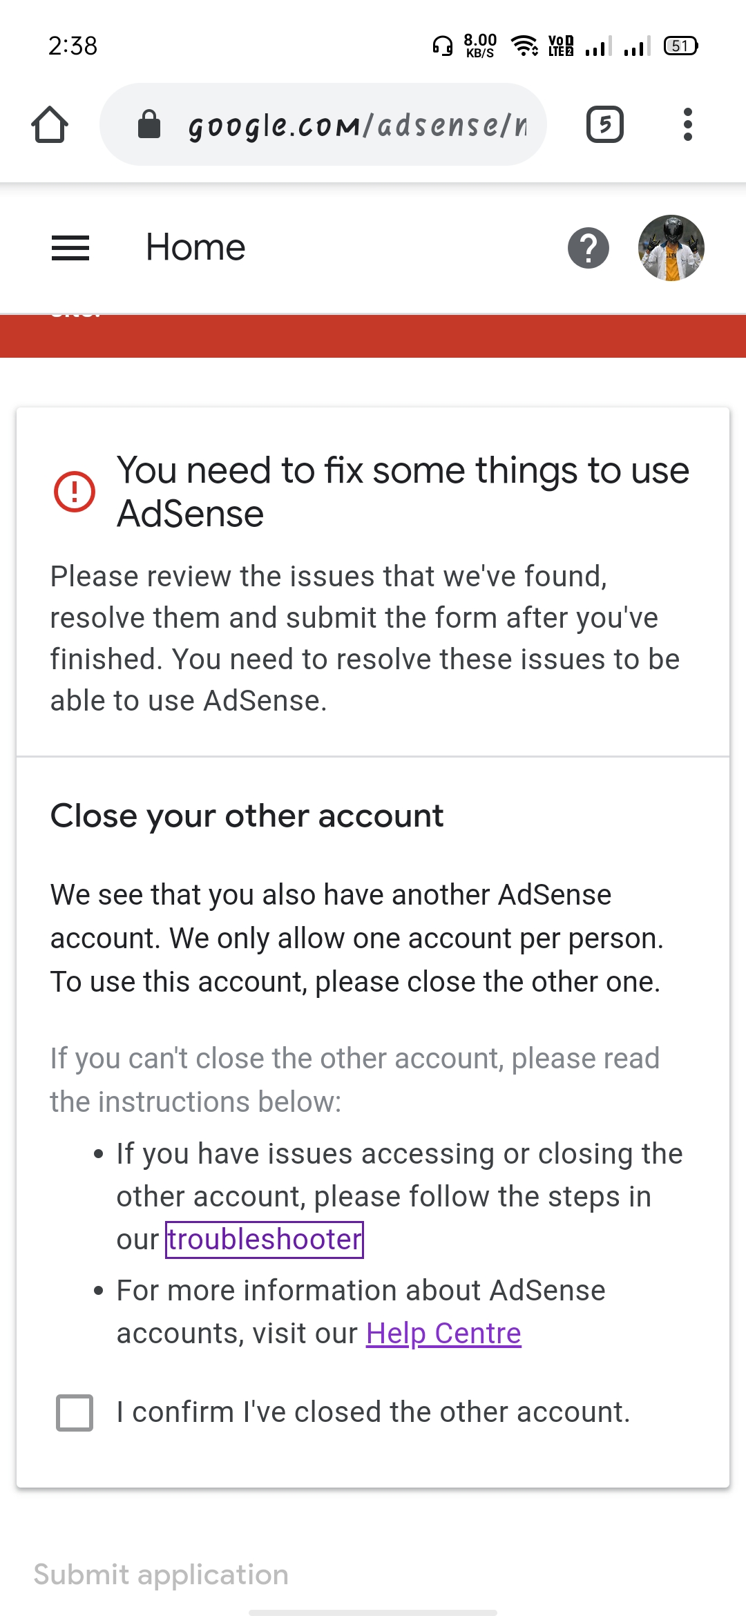Tap the lock icon in address bar

point(149,125)
